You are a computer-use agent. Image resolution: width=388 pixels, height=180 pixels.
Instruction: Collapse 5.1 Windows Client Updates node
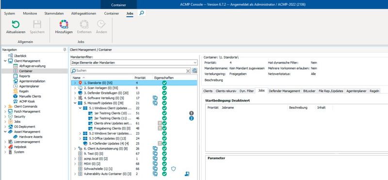tap(80, 108)
